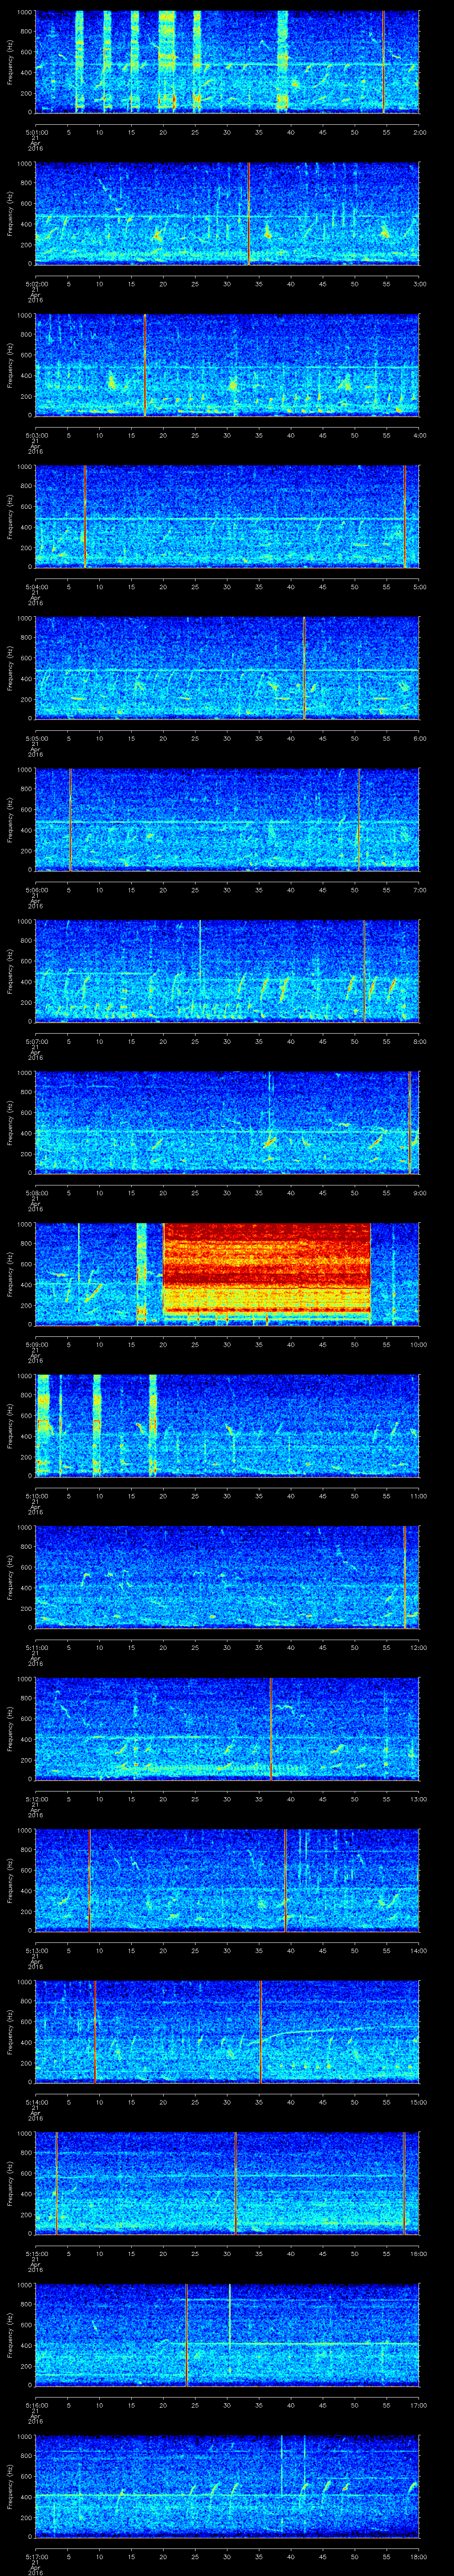This screenshot has height=2576, width=454.
Task: Click the 5:12:00 start time label
Action: 36,1799
